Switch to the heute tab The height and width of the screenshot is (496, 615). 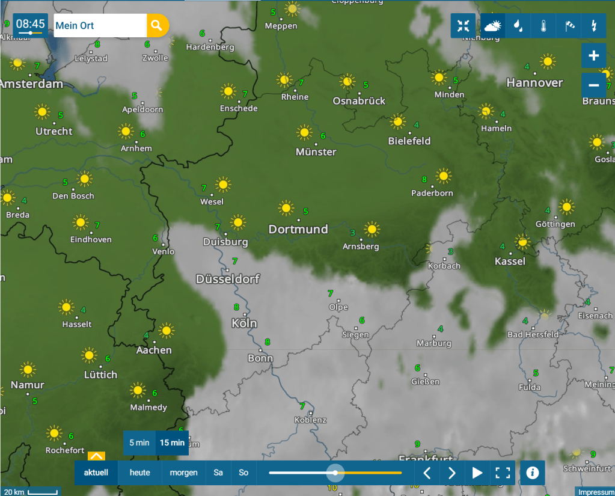click(x=140, y=473)
